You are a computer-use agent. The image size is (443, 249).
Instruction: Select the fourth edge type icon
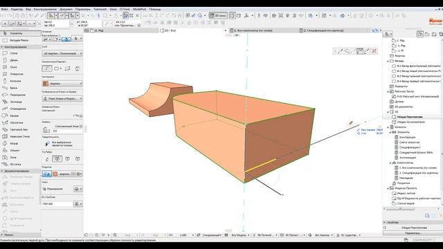[x=78, y=158]
